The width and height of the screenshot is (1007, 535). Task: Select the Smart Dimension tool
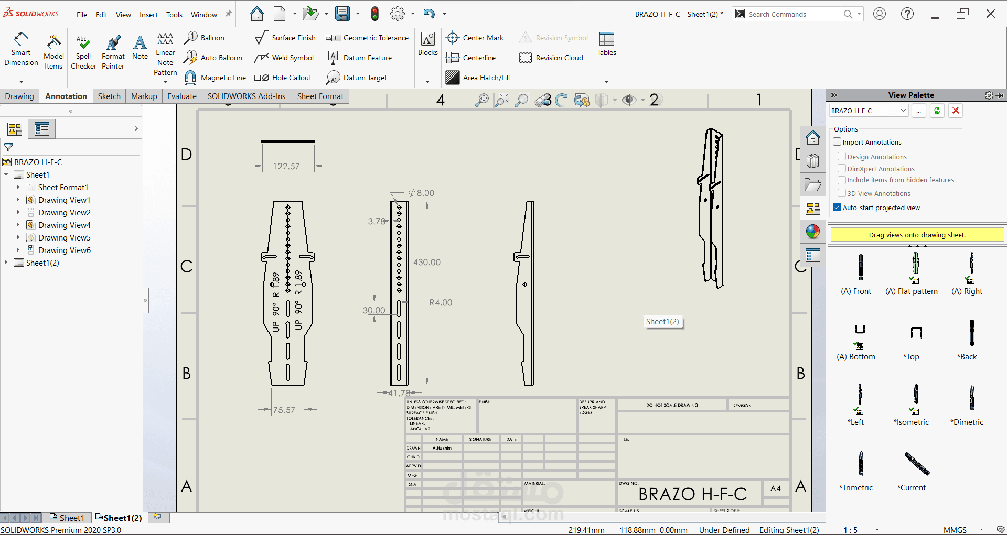(21, 49)
